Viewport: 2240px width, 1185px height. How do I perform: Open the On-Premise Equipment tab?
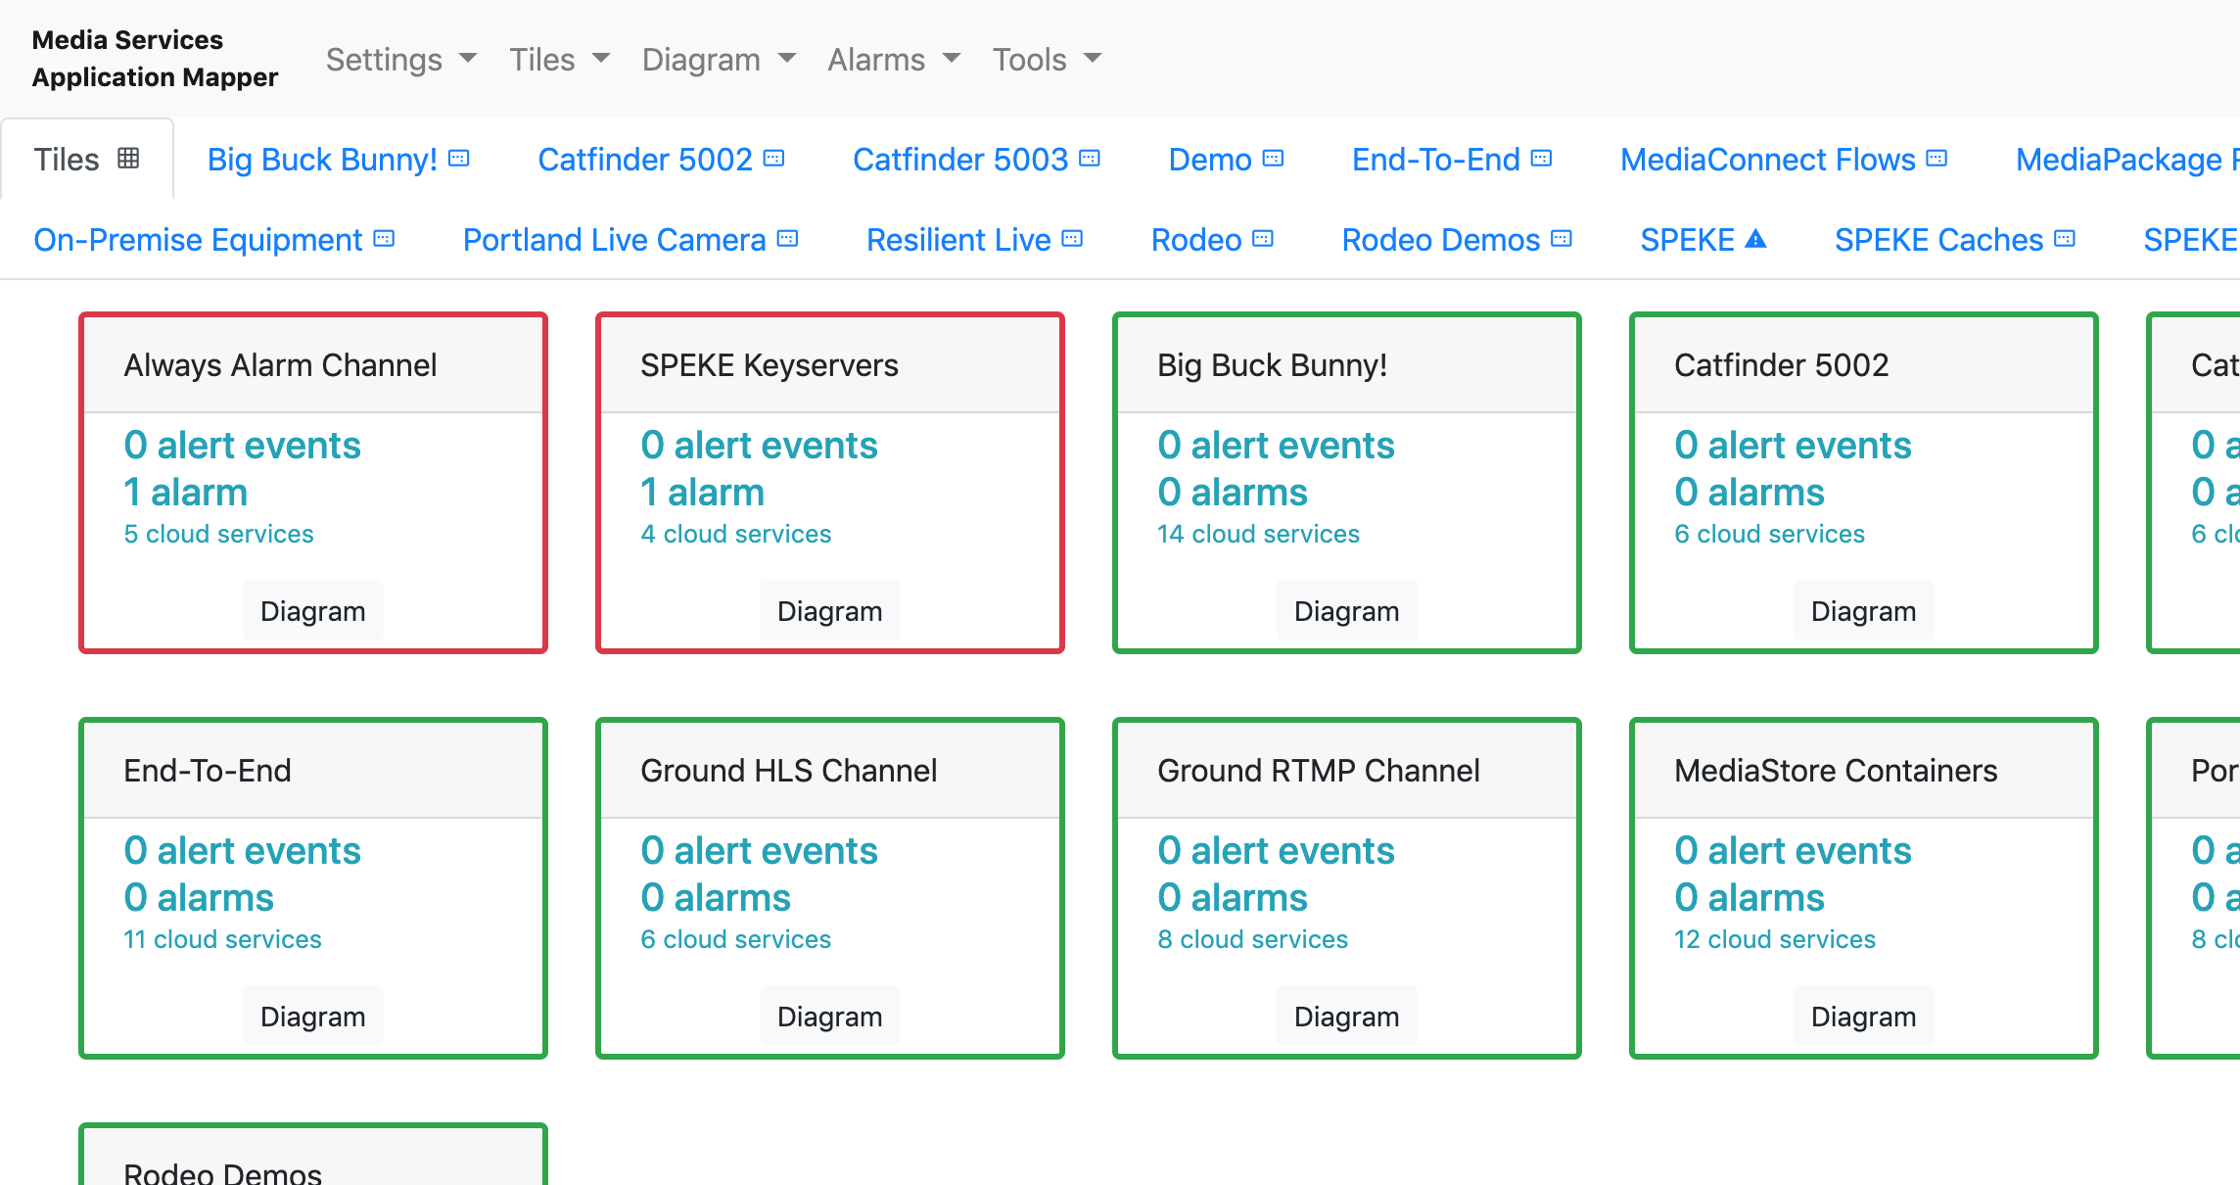(x=198, y=240)
